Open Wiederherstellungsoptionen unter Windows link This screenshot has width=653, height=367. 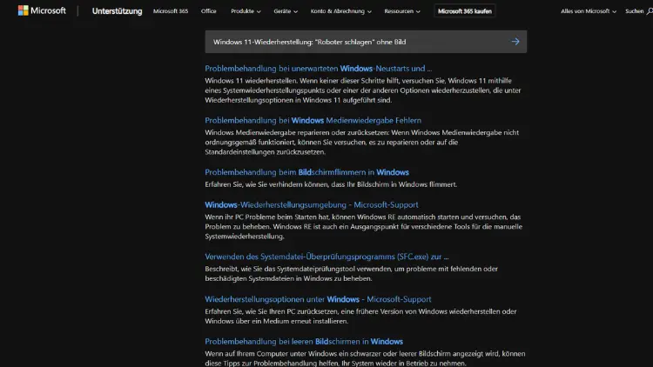pyautogui.click(x=318, y=299)
